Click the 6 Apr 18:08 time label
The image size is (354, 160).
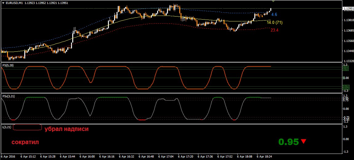click(x=245, y=156)
